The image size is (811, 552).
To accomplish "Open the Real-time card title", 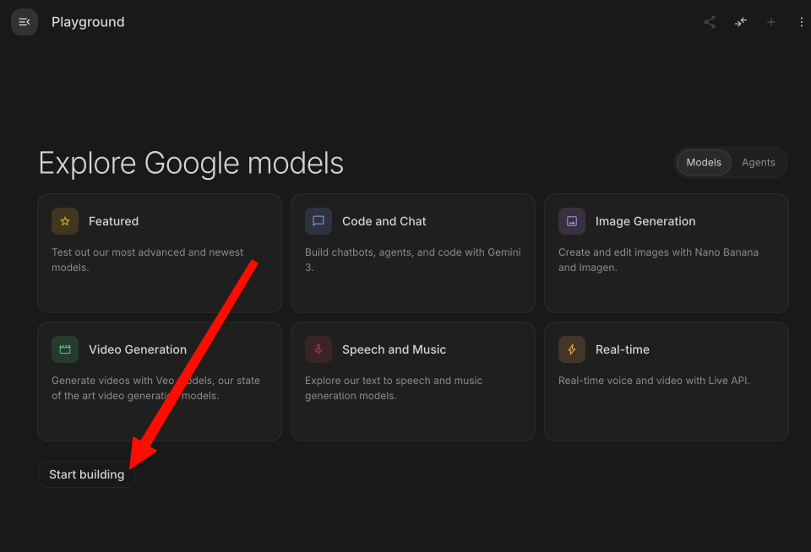I will pyautogui.click(x=623, y=349).
